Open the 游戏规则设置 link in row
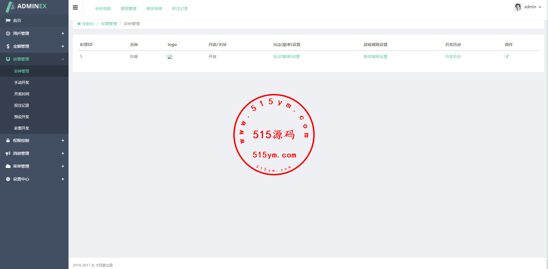This screenshot has width=548, height=269. [x=375, y=57]
